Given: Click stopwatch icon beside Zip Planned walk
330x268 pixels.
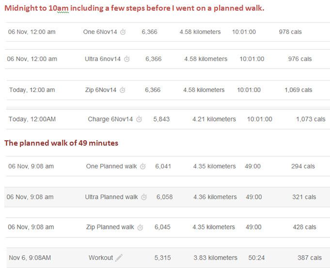Looking at the screenshot, I should 140,227.
